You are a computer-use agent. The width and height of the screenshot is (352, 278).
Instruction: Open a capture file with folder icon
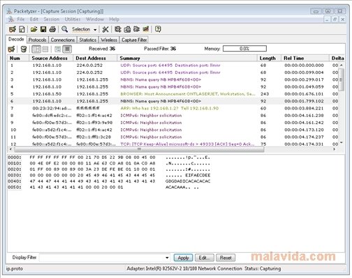pyautogui.click(x=34, y=29)
